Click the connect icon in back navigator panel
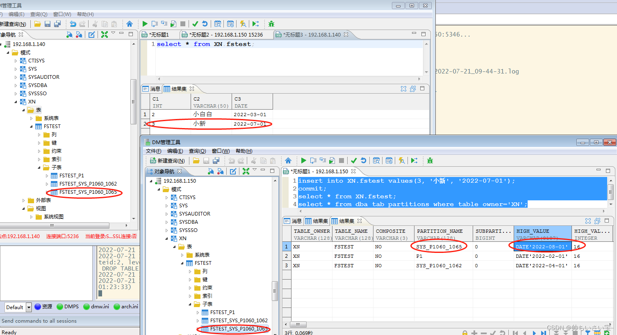Viewport: 617px width, 335px height. [x=69, y=34]
